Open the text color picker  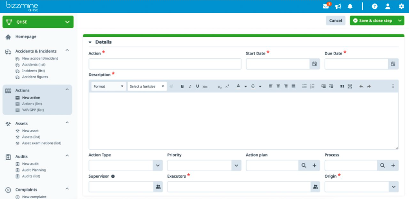pyautogui.click(x=238, y=86)
